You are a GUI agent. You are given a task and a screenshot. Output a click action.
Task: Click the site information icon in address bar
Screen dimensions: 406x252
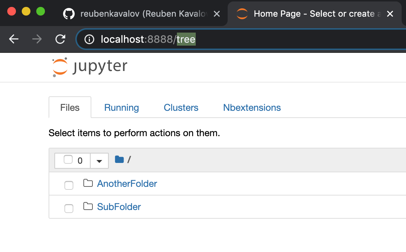[x=89, y=39]
